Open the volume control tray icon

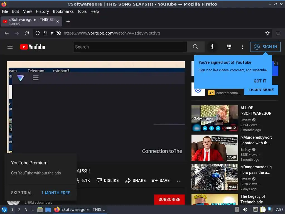click(x=245, y=210)
